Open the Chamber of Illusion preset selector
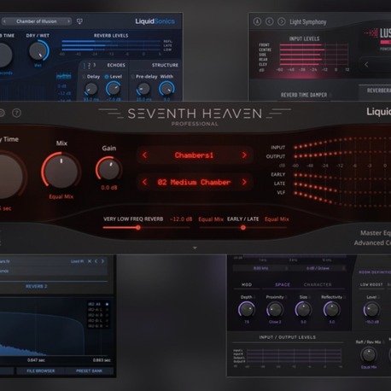 37,21
